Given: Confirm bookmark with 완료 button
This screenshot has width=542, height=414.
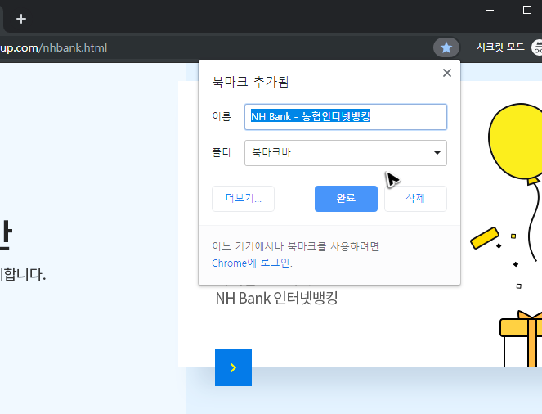Looking at the screenshot, I should (x=346, y=199).
